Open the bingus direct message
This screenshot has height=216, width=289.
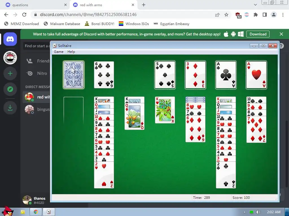(36, 109)
